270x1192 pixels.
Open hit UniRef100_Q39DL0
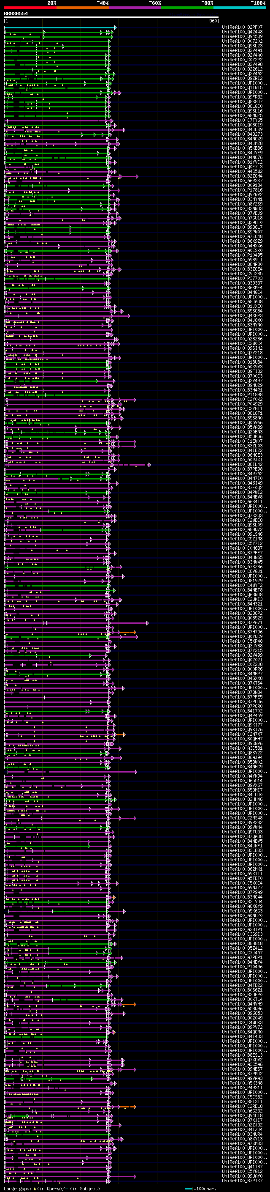242,222
